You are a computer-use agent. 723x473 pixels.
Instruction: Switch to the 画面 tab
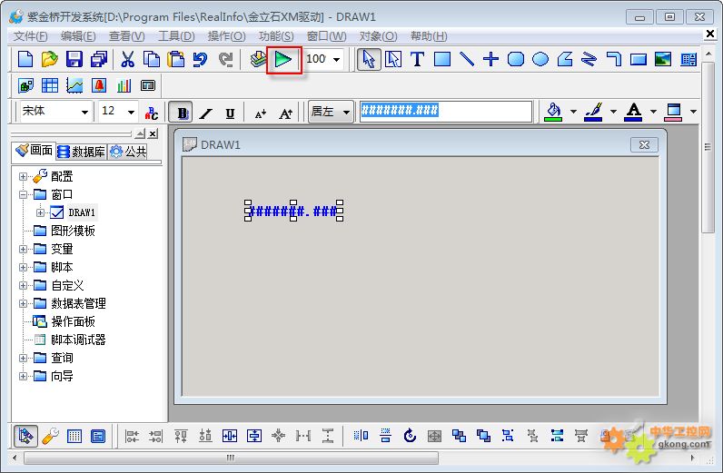click(x=34, y=151)
